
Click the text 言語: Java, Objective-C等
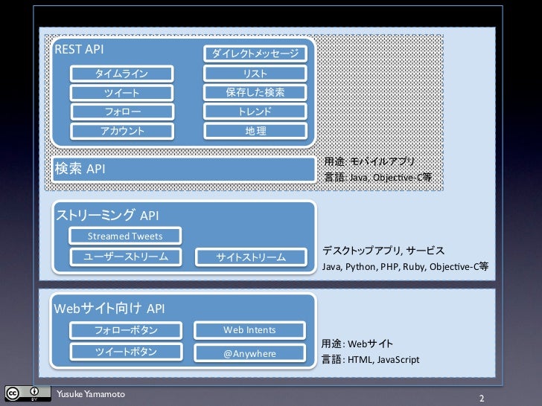pyautogui.click(x=377, y=177)
